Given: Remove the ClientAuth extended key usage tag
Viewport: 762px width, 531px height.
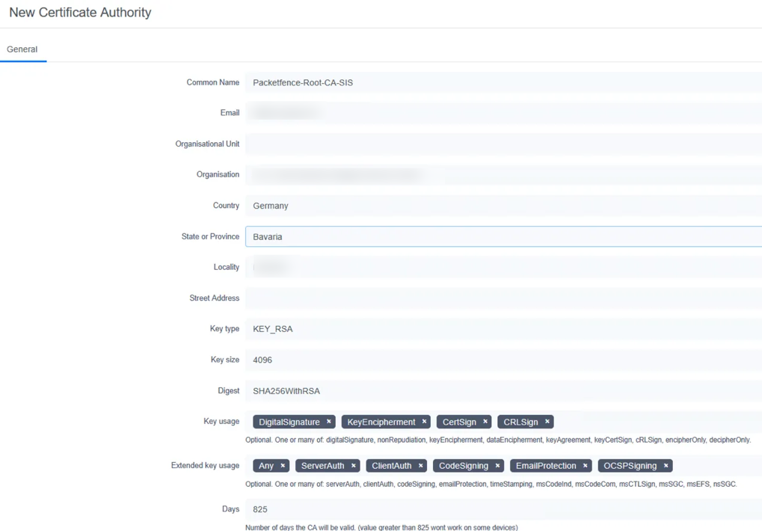Looking at the screenshot, I should pyautogui.click(x=421, y=465).
